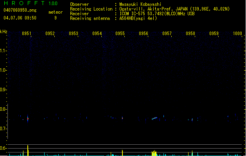Click the 0.6 kHz frequency label
The width and height of the screenshot is (246, 156).
pyautogui.click(x=3, y=148)
